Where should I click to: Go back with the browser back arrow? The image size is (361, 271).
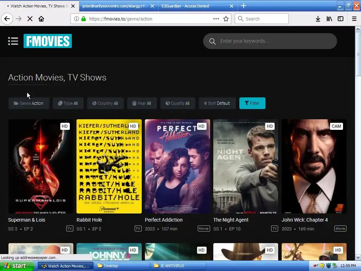7,19
